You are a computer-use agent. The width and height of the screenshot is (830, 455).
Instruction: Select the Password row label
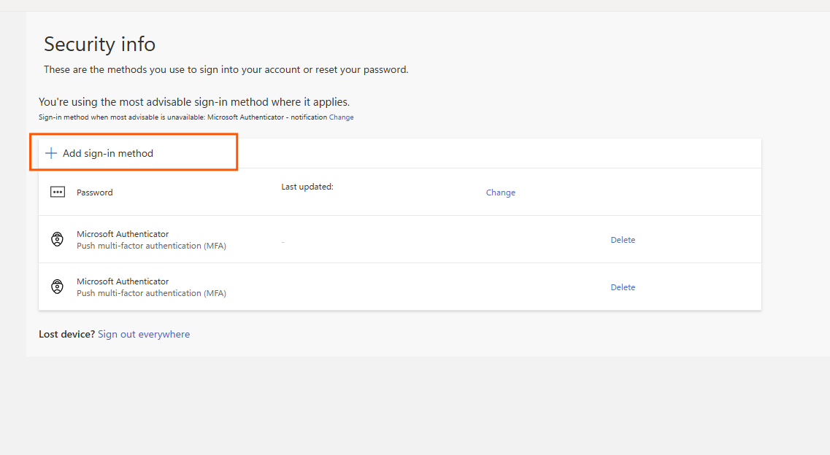click(x=95, y=192)
